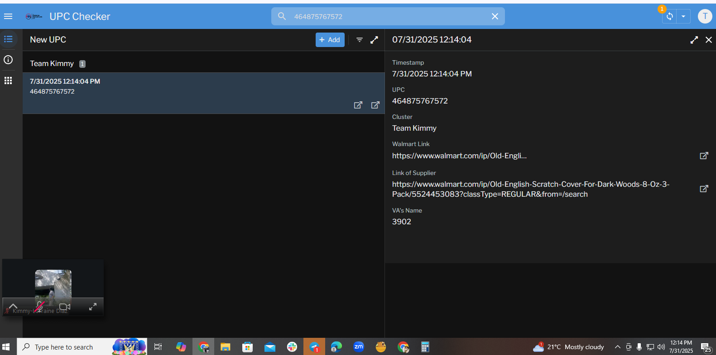716x355 pixels.
Task: Open the Link of Supplier URL
Action: (531, 189)
